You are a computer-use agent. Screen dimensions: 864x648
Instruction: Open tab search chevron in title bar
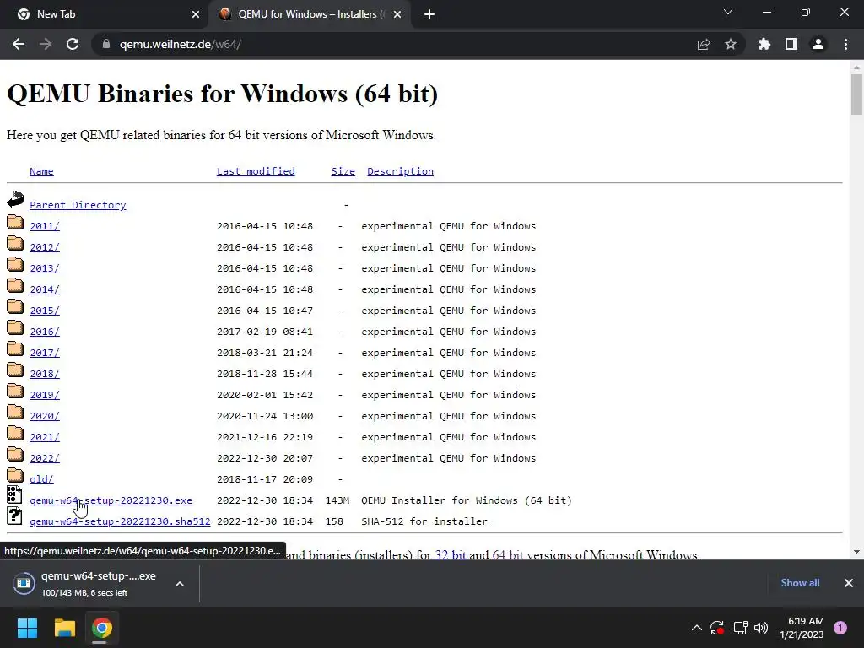[728, 12]
